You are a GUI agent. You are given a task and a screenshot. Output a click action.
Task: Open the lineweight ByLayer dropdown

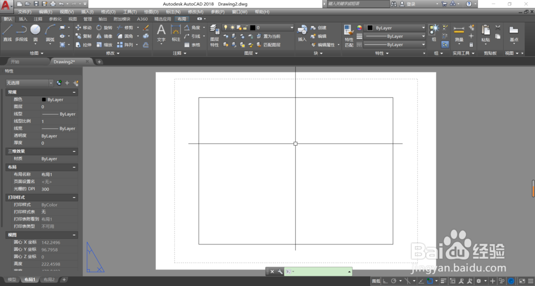point(395,36)
